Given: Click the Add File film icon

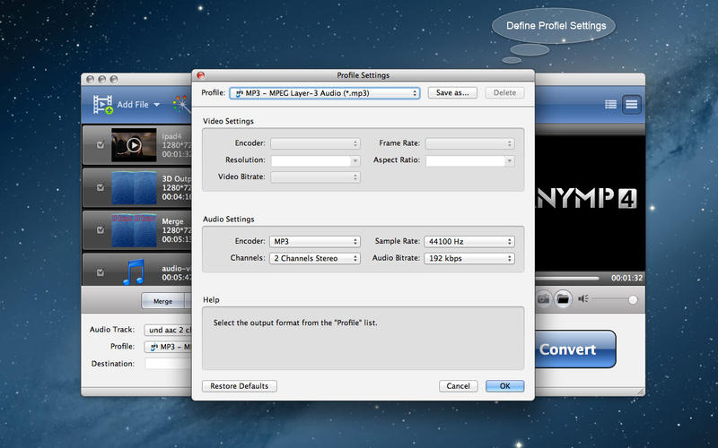Looking at the screenshot, I should 102,105.
